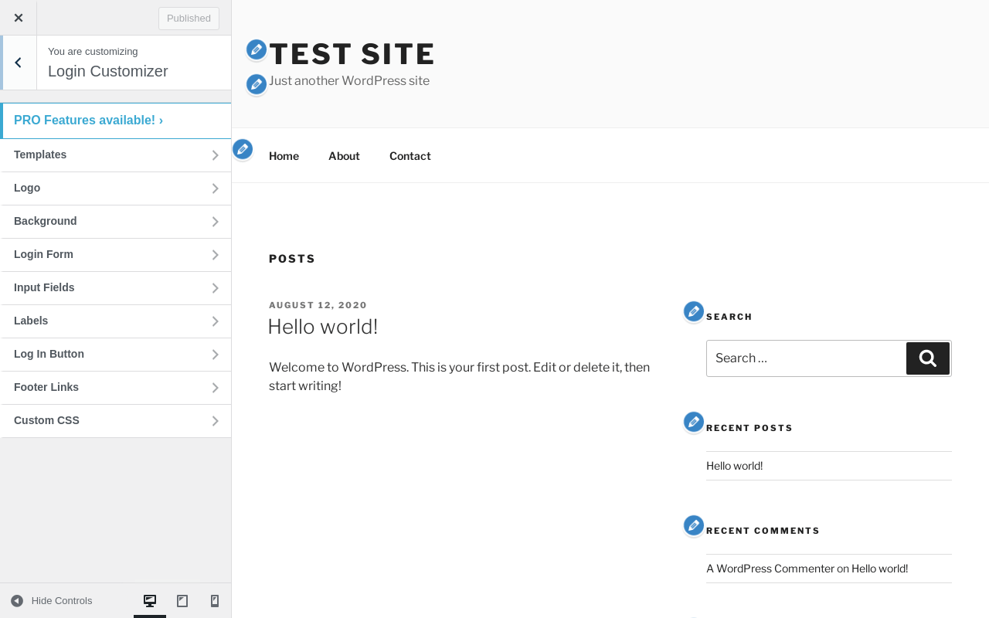Switch to mobile preview mode

(x=215, y=601)
